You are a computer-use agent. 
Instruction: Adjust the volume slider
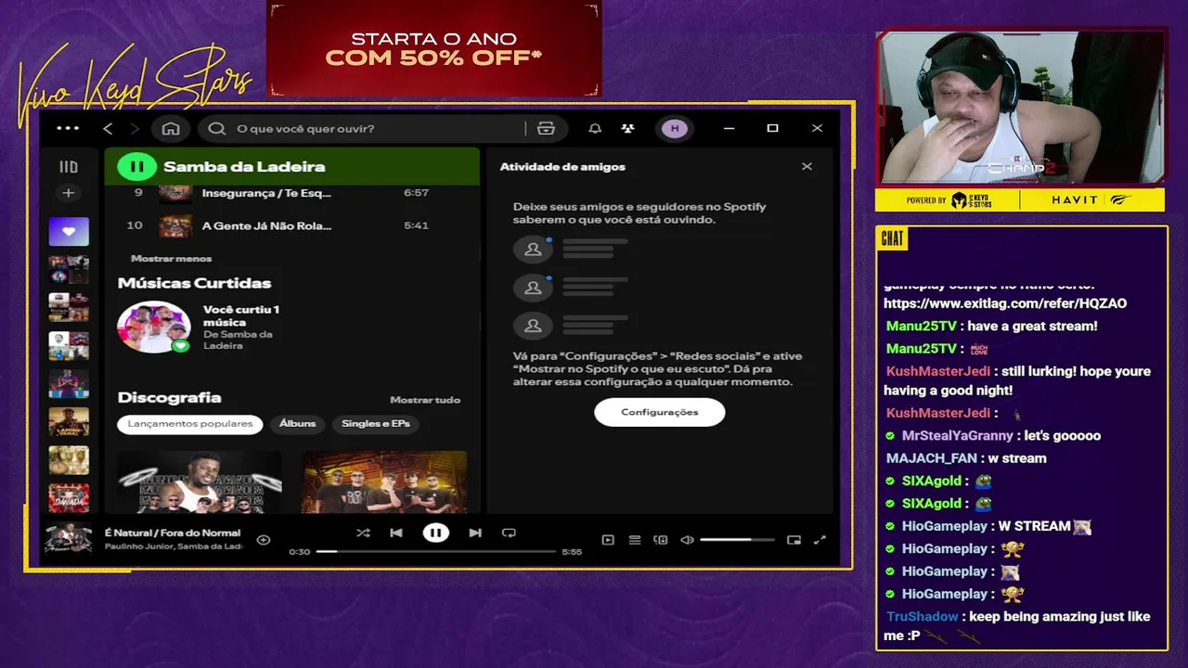coord(737,539)
